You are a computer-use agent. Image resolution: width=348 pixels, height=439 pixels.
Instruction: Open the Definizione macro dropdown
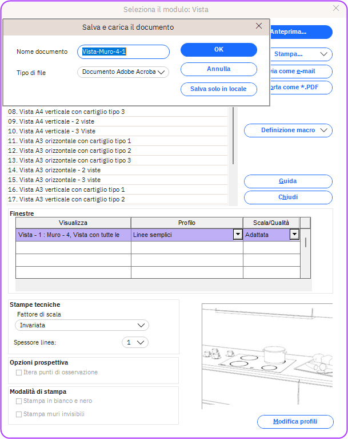(x=288, y=130)
